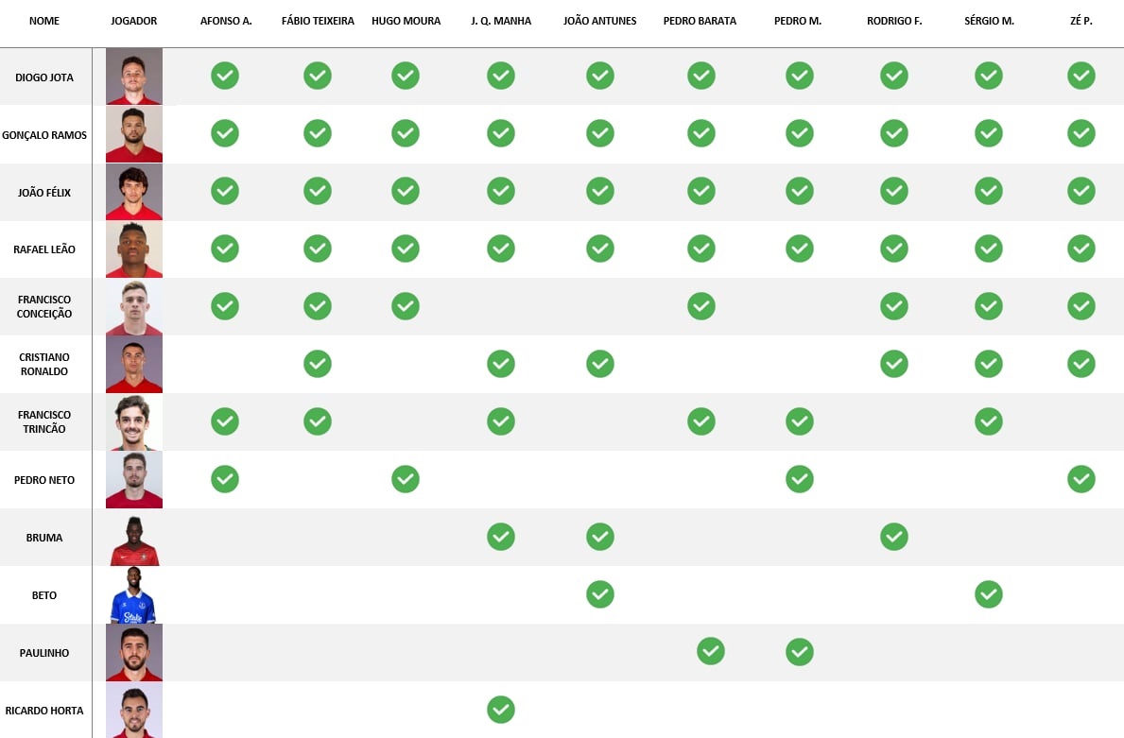
Task: Open Cristiano Ronaldo's player photo
Action: point(134,365)
